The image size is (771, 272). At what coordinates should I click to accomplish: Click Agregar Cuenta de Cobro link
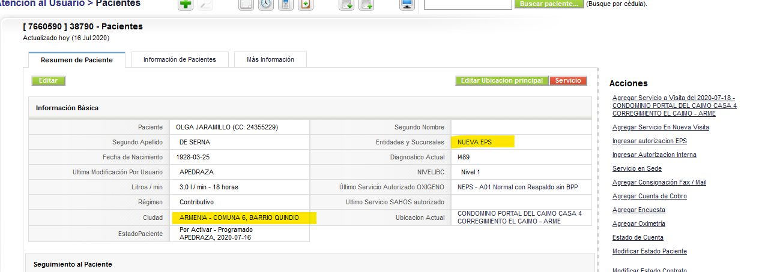(650, 196)
